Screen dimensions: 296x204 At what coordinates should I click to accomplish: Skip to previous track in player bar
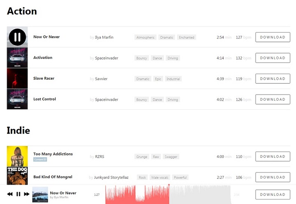coord(10,194)
